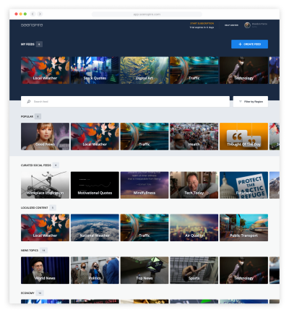Open the Filter by Region dropdown
289x312 pixels.
251,102
